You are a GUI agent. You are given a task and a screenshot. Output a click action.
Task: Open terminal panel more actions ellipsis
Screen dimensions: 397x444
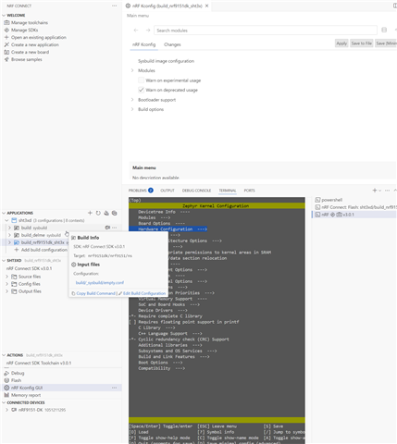(388, 191)
